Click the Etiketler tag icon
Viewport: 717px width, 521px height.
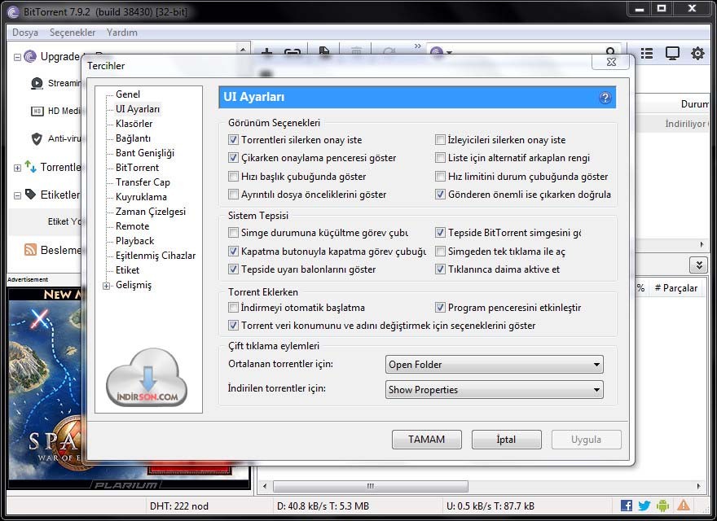click(30, 195)
